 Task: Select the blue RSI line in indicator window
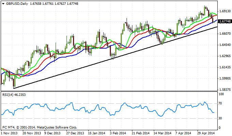(107, 109)
